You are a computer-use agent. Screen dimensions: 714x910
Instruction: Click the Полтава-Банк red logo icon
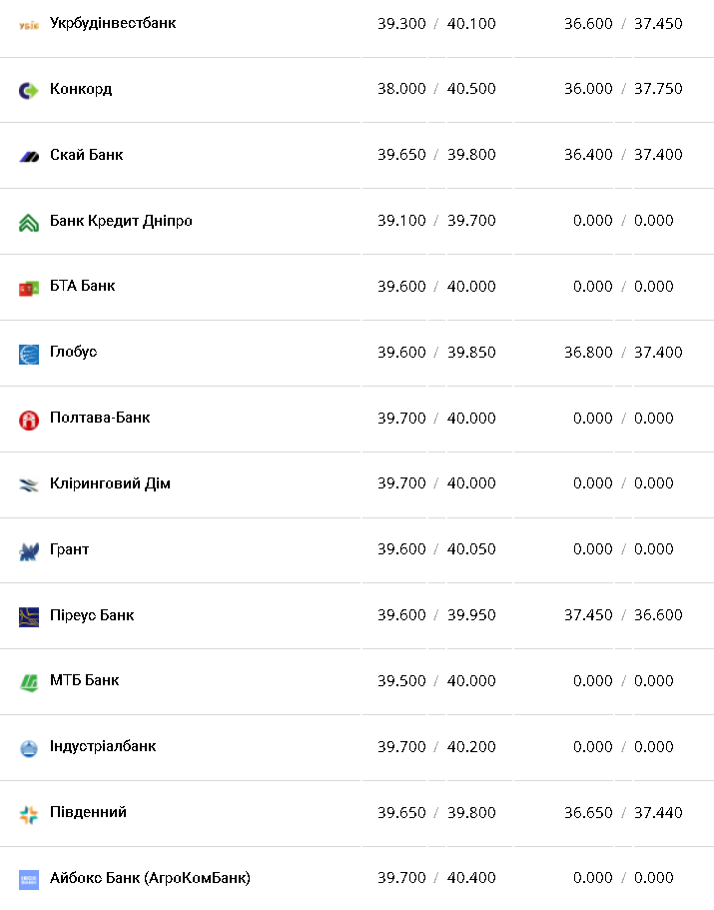[29, 420]
